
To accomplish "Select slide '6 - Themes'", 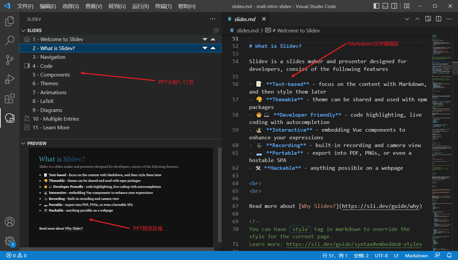I will pyautogui.click(x=121, y=84).
